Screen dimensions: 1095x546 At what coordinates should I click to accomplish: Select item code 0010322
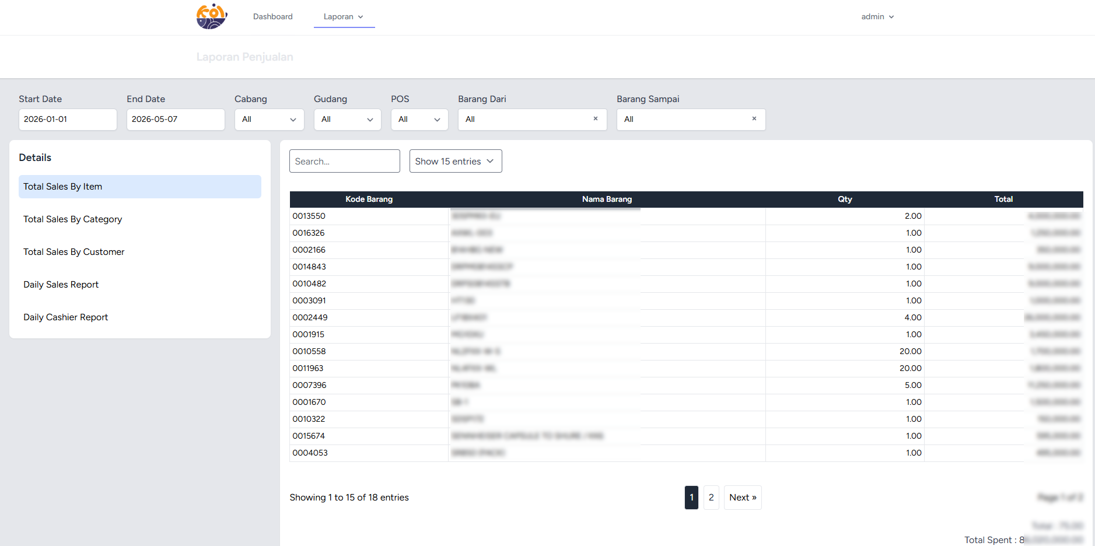pos(309,419)
